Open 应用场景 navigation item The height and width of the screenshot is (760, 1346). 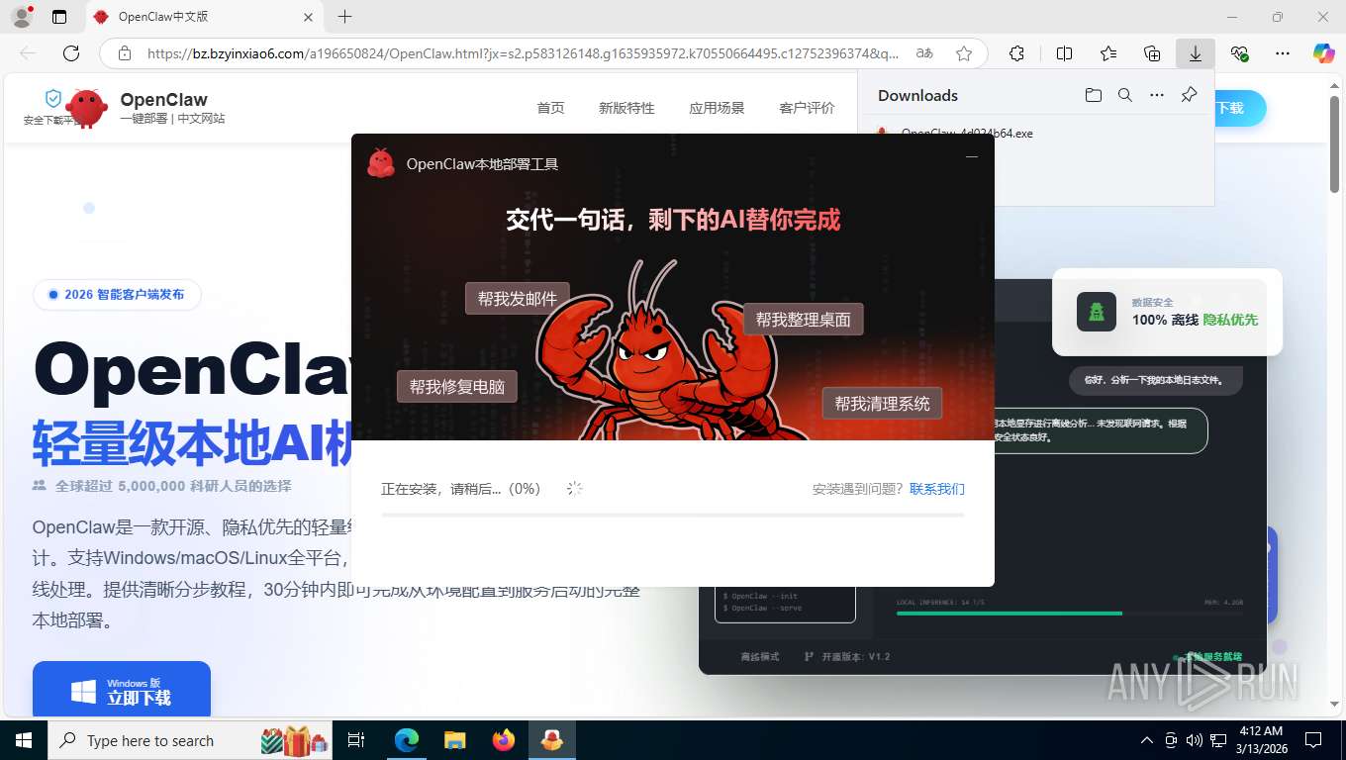717,108
